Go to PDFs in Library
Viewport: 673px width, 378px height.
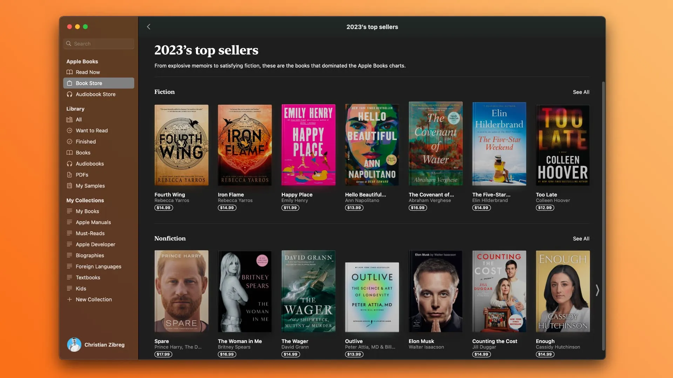click(98, 175)
